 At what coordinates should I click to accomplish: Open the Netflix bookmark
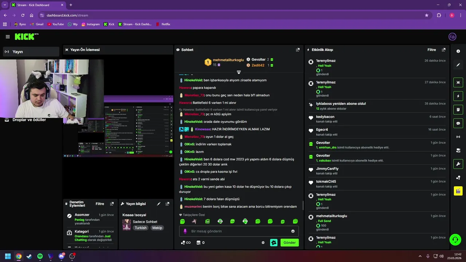[163, 24]
